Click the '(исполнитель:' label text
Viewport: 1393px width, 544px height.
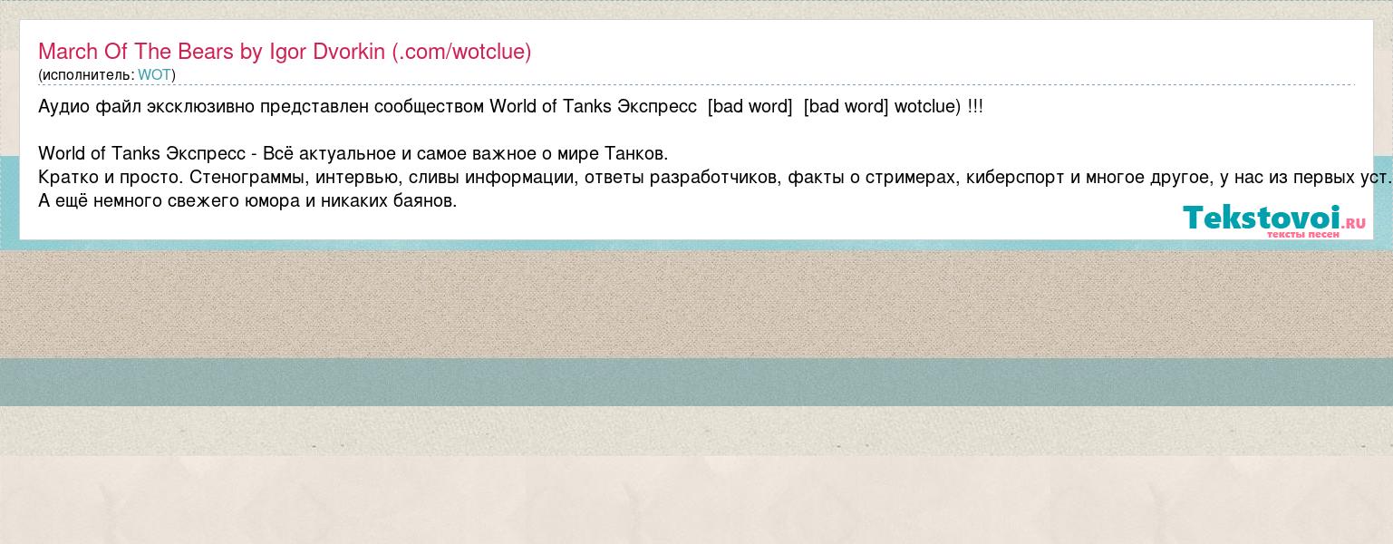pos(86,75)
